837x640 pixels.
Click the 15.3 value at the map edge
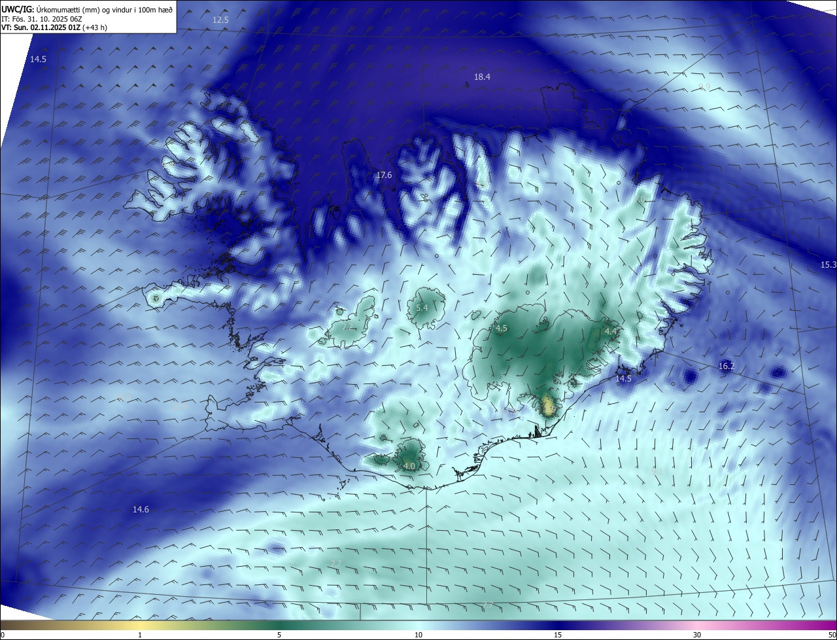[x=828, y=265]
